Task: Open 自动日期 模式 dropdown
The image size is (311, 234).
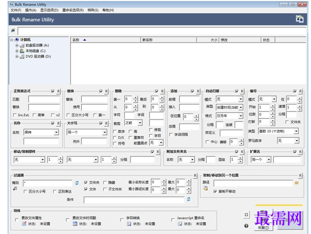Action: click(241, 99)
